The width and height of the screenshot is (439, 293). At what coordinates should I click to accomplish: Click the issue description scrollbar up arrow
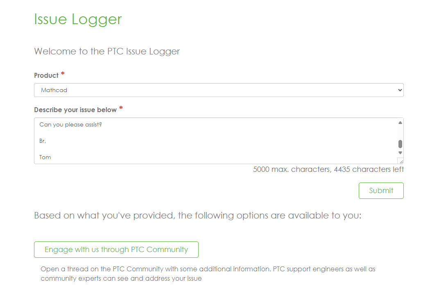[x=400, y=122]
